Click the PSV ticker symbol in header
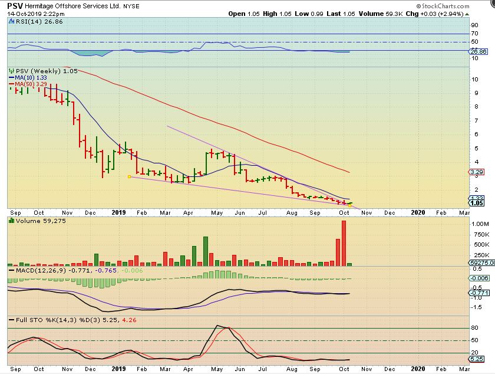This screenshot has width=495, height=374. coord(15,6)
